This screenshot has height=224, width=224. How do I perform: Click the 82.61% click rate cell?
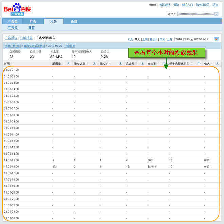[152, 167]
